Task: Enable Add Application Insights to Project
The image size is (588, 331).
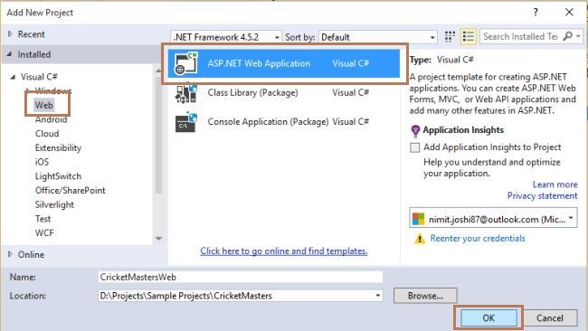Action: point(414,147)
